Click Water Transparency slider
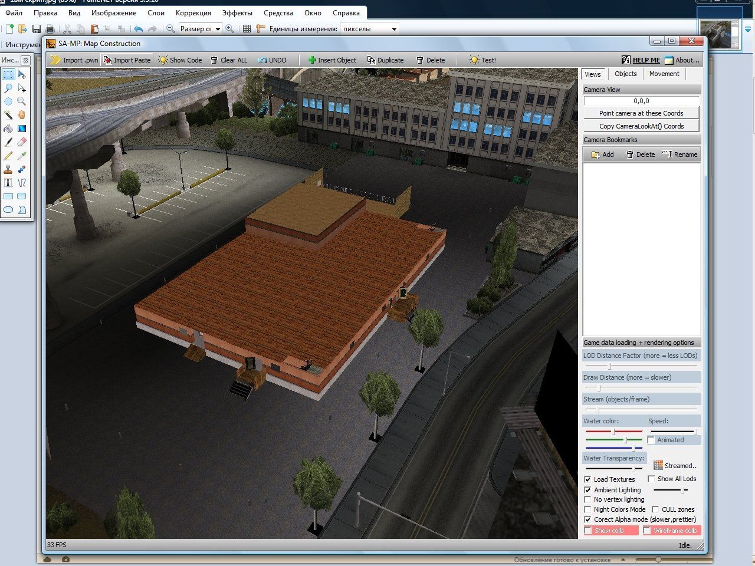Screen dimensions: 755x566 (614, 469)
